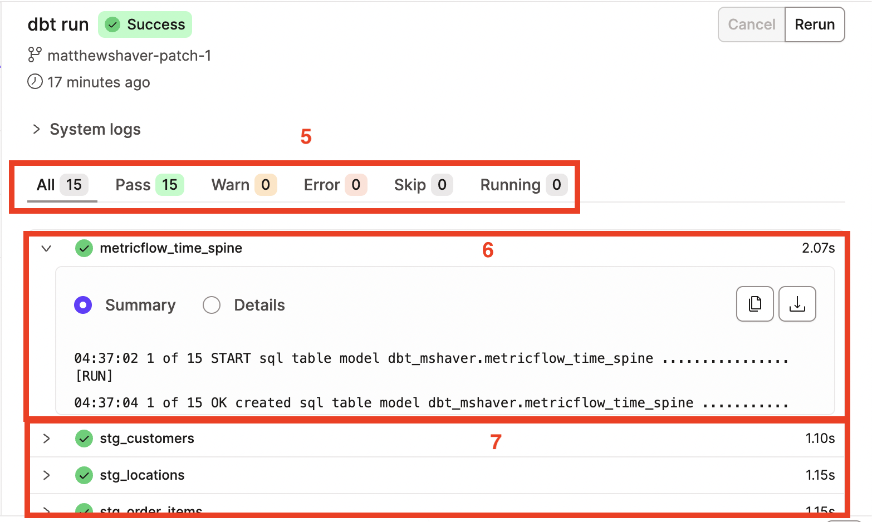Click the success check icon beside stg_locations

(x=84, y=475)
